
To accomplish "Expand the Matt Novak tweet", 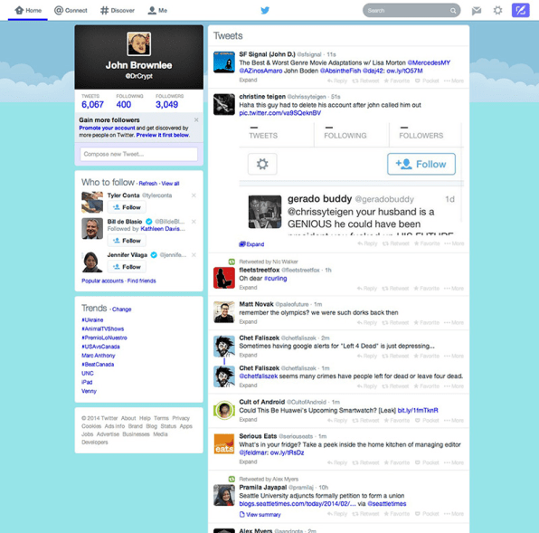I will pyautogui.click(x=248, y=322).
